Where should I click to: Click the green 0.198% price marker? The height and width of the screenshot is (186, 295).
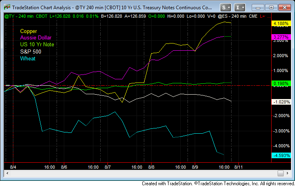click(281, 83)
